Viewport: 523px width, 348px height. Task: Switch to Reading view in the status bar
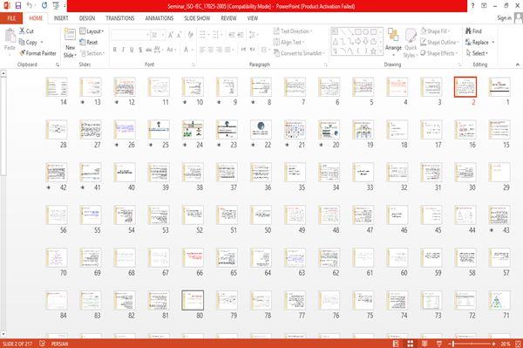pos(425,344)
